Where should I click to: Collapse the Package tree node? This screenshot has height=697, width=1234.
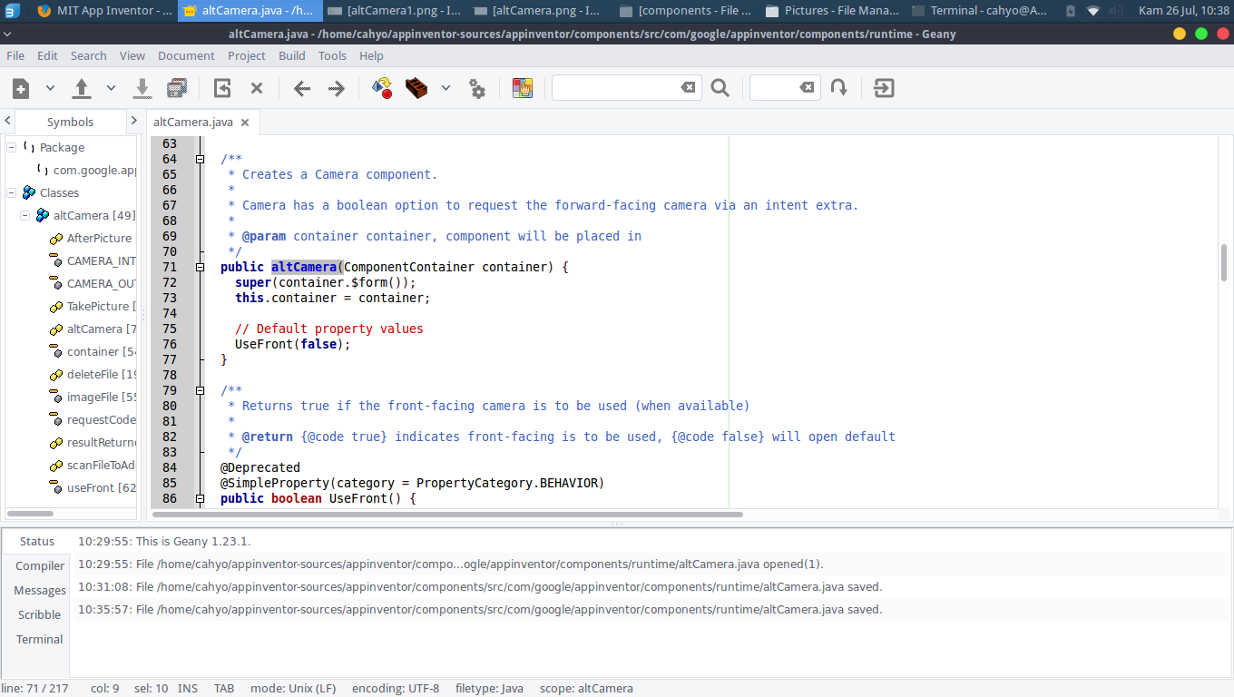pyautogui.click(x=12, y=147)
